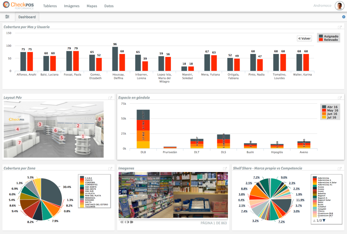Screen dimensions: 347x234
Task: Expand the Espacio en góndola panel
Action: (x=340, y=97)
